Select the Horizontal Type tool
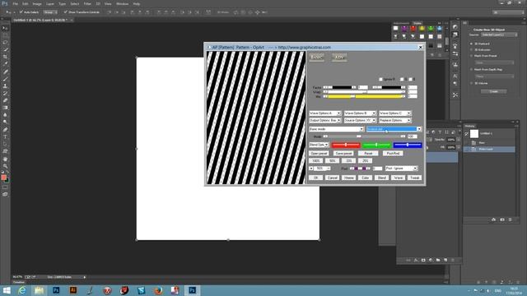 pyautogui.click(x=5, y=137)
